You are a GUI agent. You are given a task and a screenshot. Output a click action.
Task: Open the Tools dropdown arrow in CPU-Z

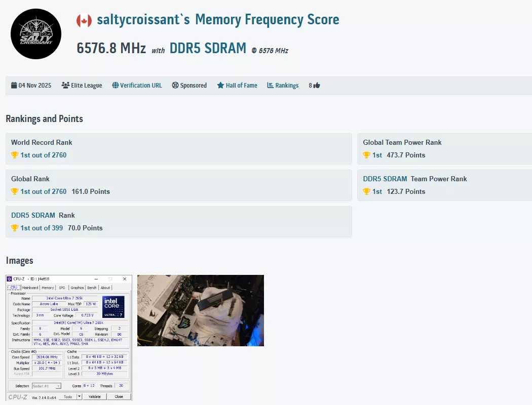pos(79,396)
